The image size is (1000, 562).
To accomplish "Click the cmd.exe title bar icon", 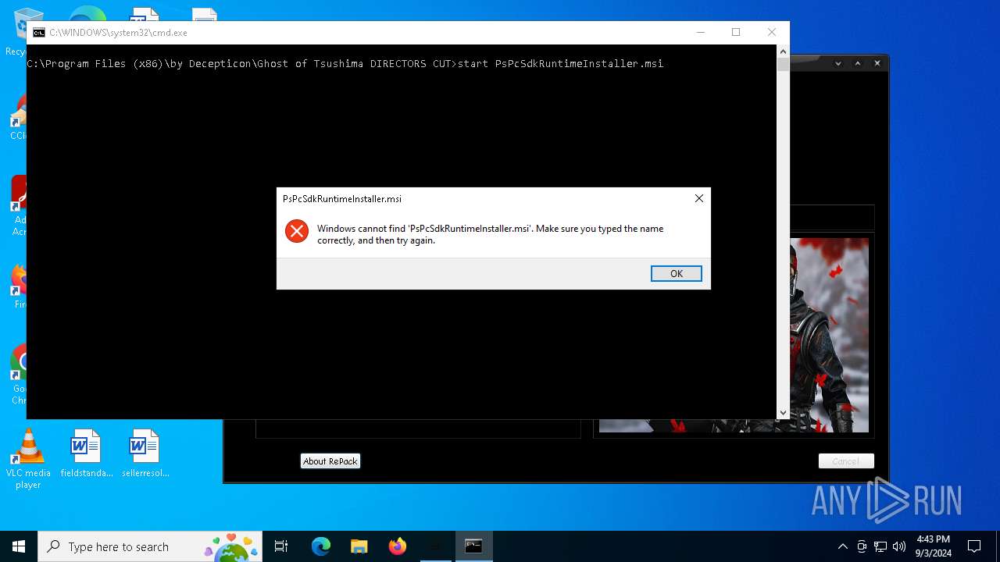I will point(39,33).
